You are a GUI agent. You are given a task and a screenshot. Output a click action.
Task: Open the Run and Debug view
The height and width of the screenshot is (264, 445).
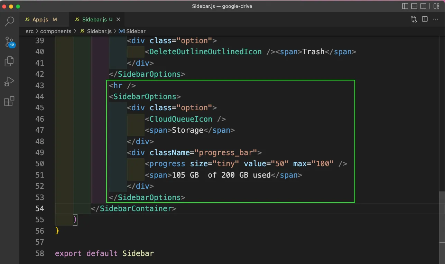[x=9, y=82]
